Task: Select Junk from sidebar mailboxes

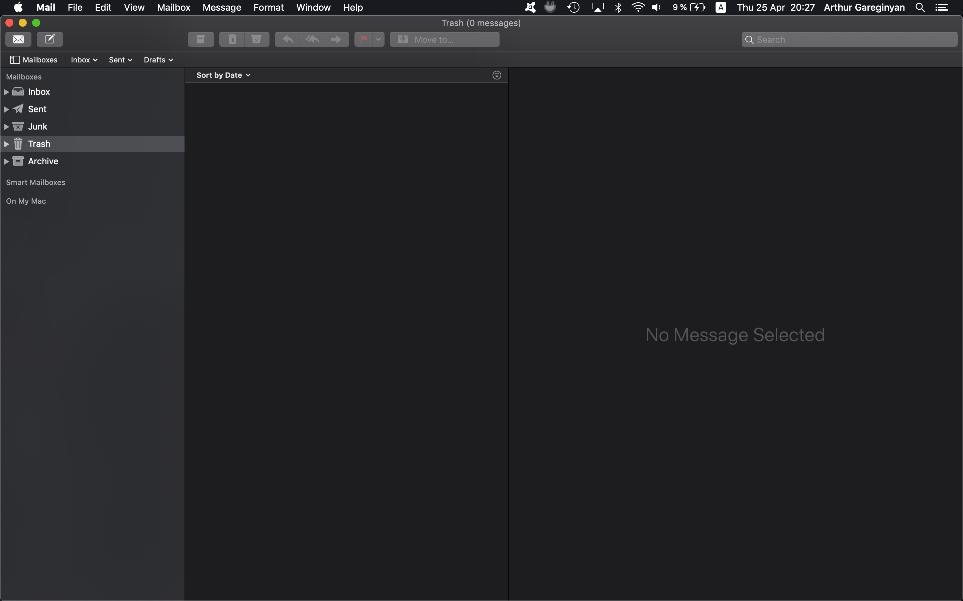Action: point(38,127)
